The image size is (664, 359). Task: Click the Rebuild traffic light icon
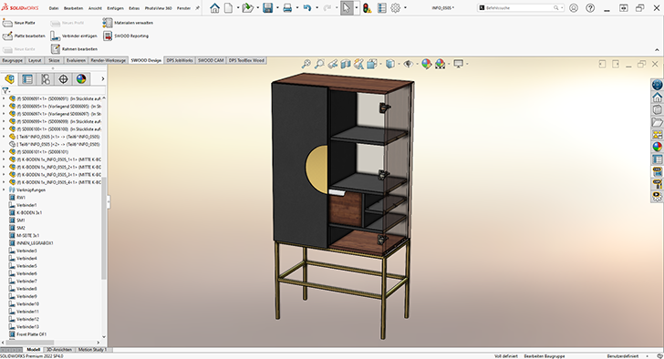(x=368, y=7)
